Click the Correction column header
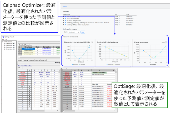 click(x=47, y=47)
